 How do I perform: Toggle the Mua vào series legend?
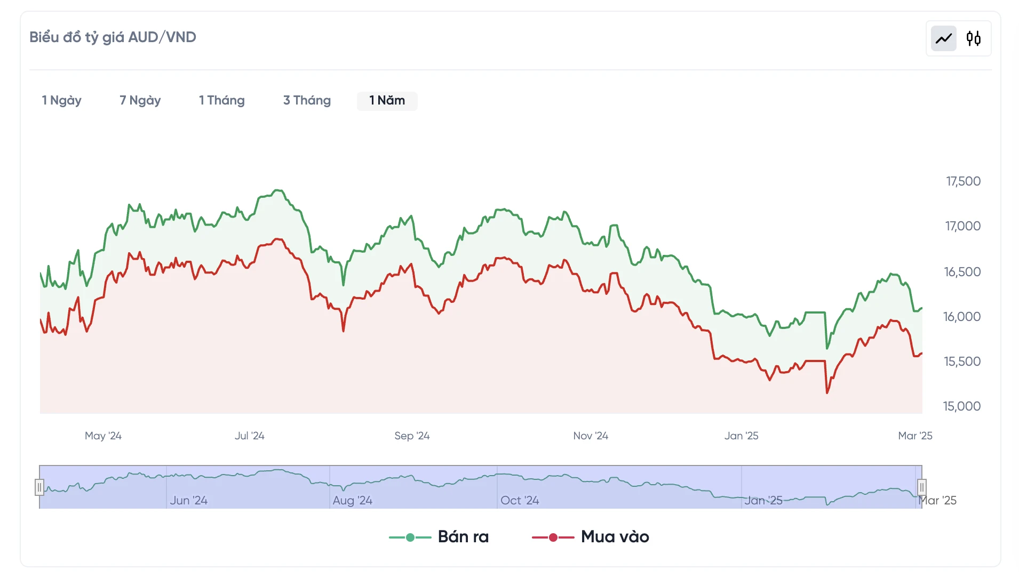615,536
